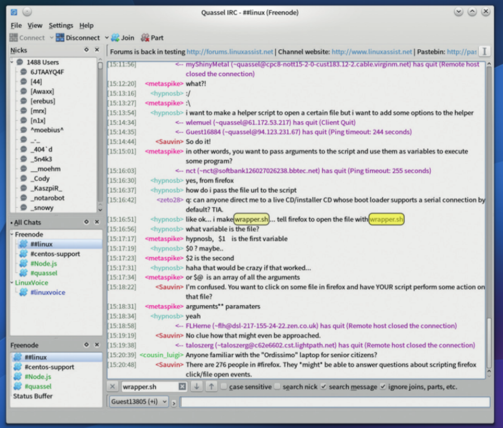Select user ^moebius^ in nick list

point(47,130)
